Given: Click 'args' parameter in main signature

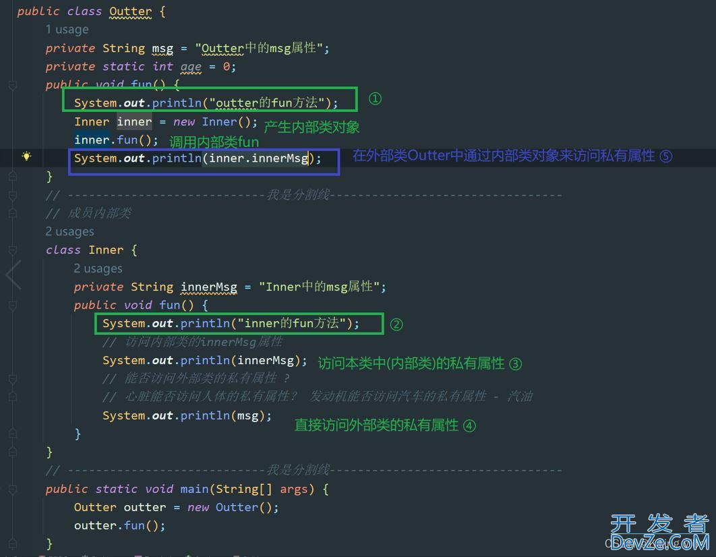Looking at the screenshot, I should tap(294, 490).
